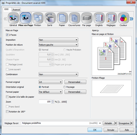Viewport: 137px width, 135px height.
Task: Increase Zoom value with up arrow
Action: 53,101
